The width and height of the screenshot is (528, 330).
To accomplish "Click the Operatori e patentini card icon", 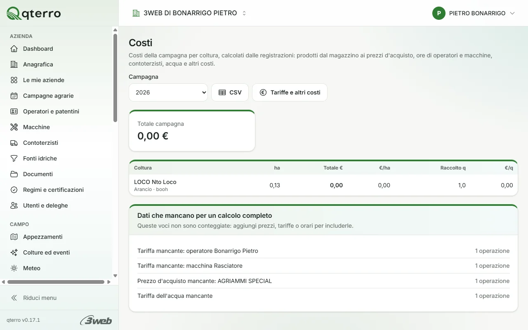I will [x=14, y=111].
